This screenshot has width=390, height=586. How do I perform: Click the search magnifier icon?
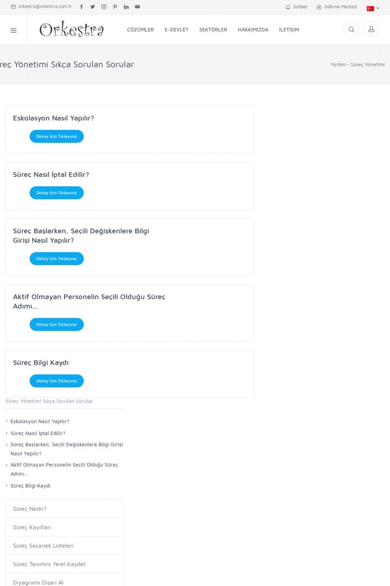pyautogui.click(x=351, y=30)
